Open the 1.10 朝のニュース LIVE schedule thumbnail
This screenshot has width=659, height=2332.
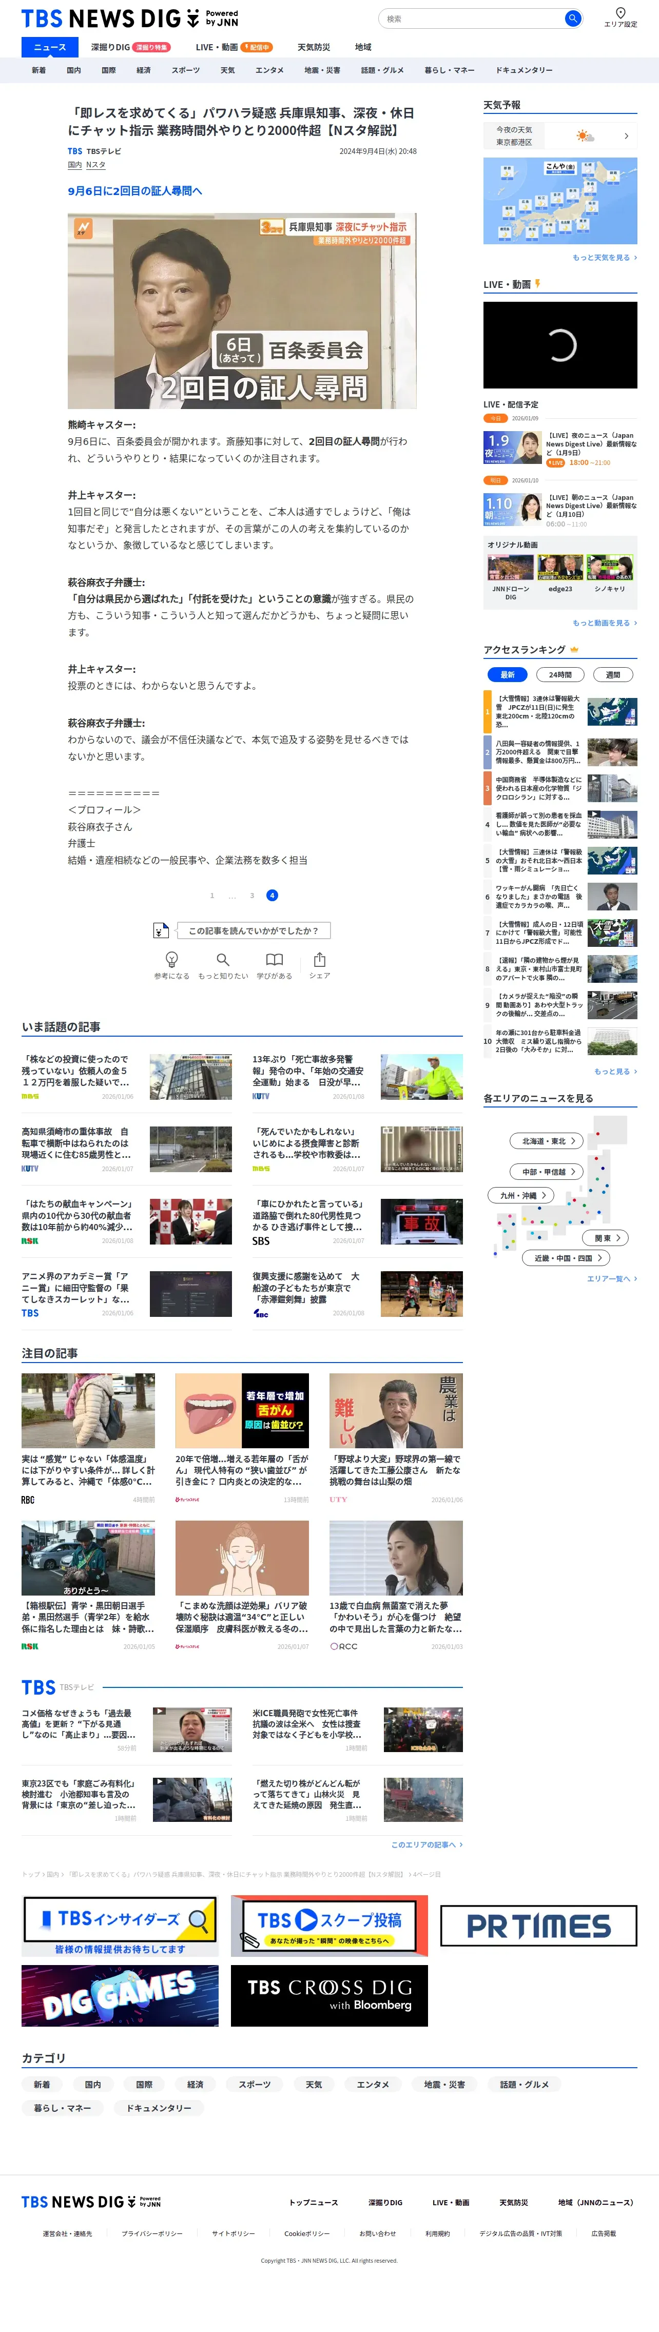(x=512, y=510)
